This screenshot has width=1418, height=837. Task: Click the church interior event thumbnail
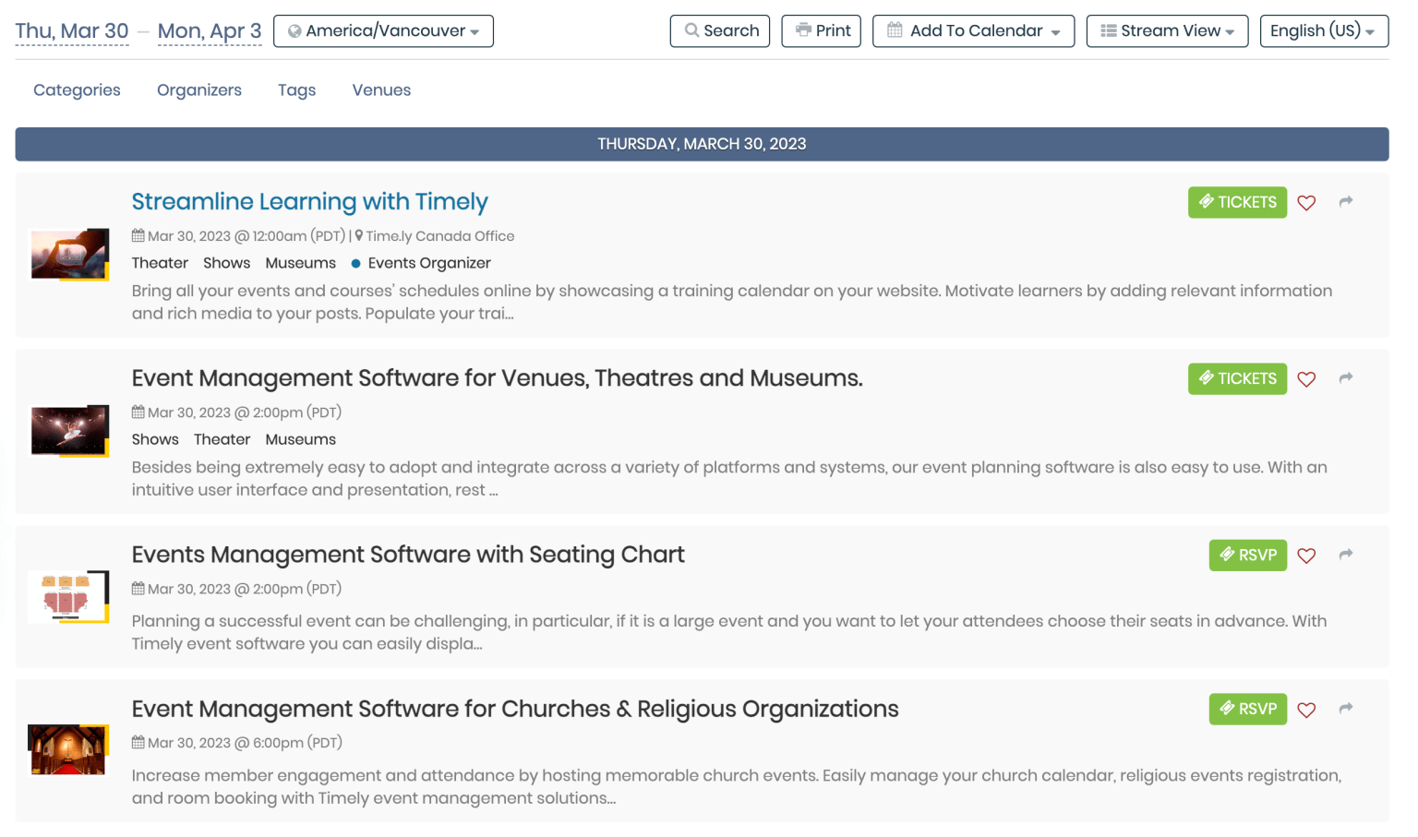tap(68, 750)
